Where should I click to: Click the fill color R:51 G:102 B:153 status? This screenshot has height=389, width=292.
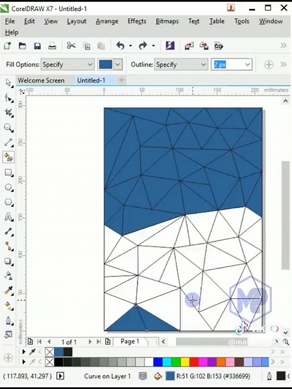click(x=213, y=376)
